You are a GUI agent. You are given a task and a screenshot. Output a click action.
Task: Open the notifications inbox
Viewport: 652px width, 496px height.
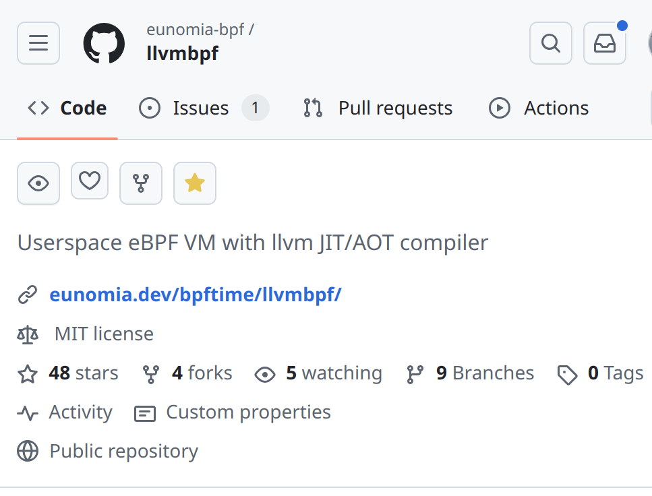tap(604, 44)
